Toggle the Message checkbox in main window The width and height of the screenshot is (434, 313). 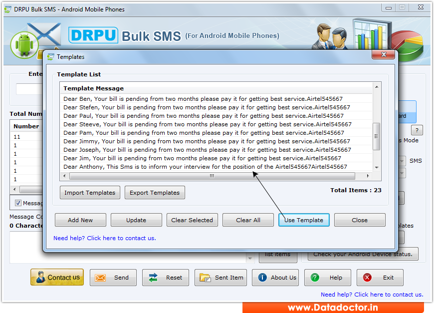[18, 203]
